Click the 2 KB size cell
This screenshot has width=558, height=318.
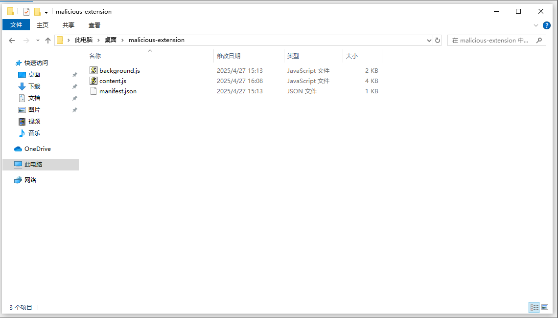click(372, 71)
